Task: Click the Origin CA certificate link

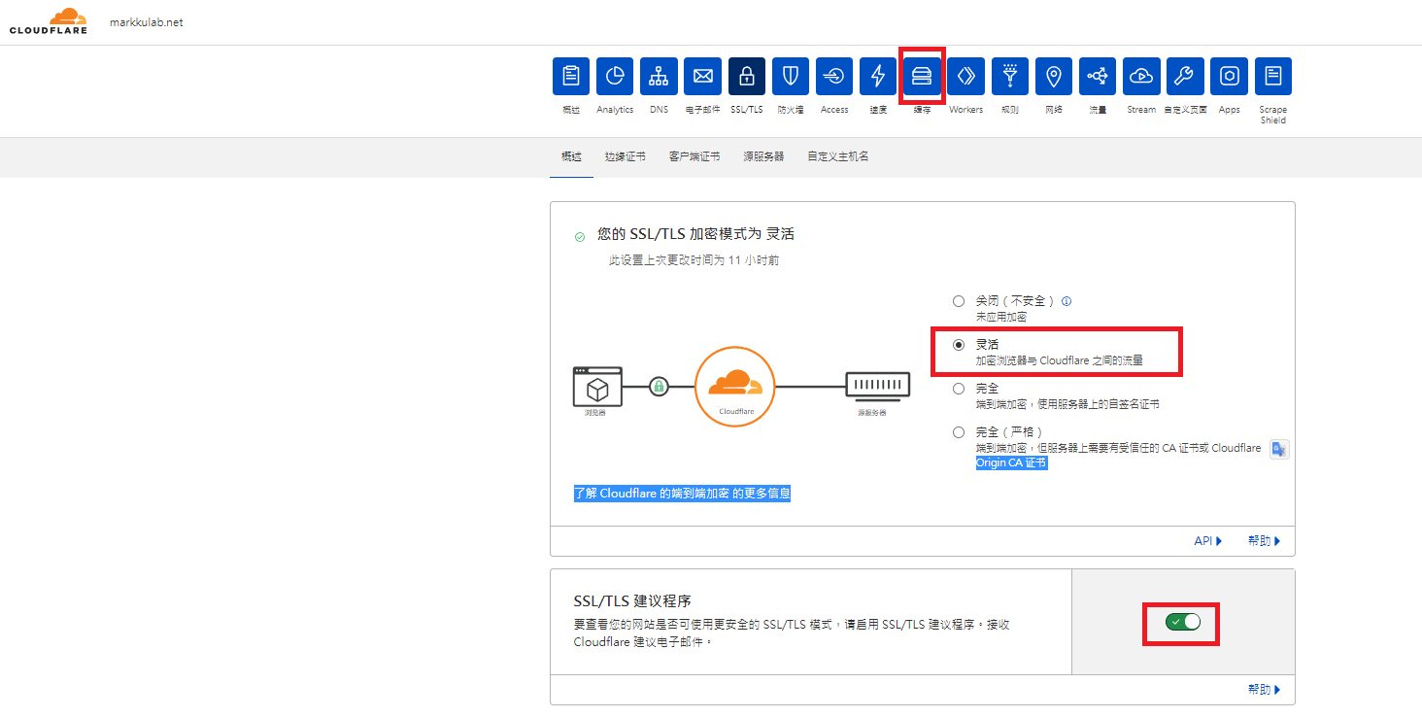Action: (x=1011, y=462)
